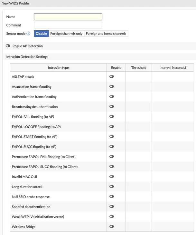Enable Rogue AP Detection toggle
This screenshot has height=235, width=196.
tap(8, 46)
